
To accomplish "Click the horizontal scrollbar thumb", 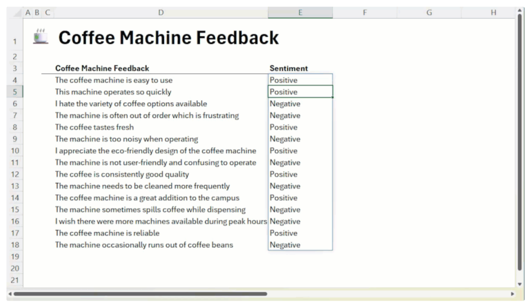I will click(x=140, y=294).
